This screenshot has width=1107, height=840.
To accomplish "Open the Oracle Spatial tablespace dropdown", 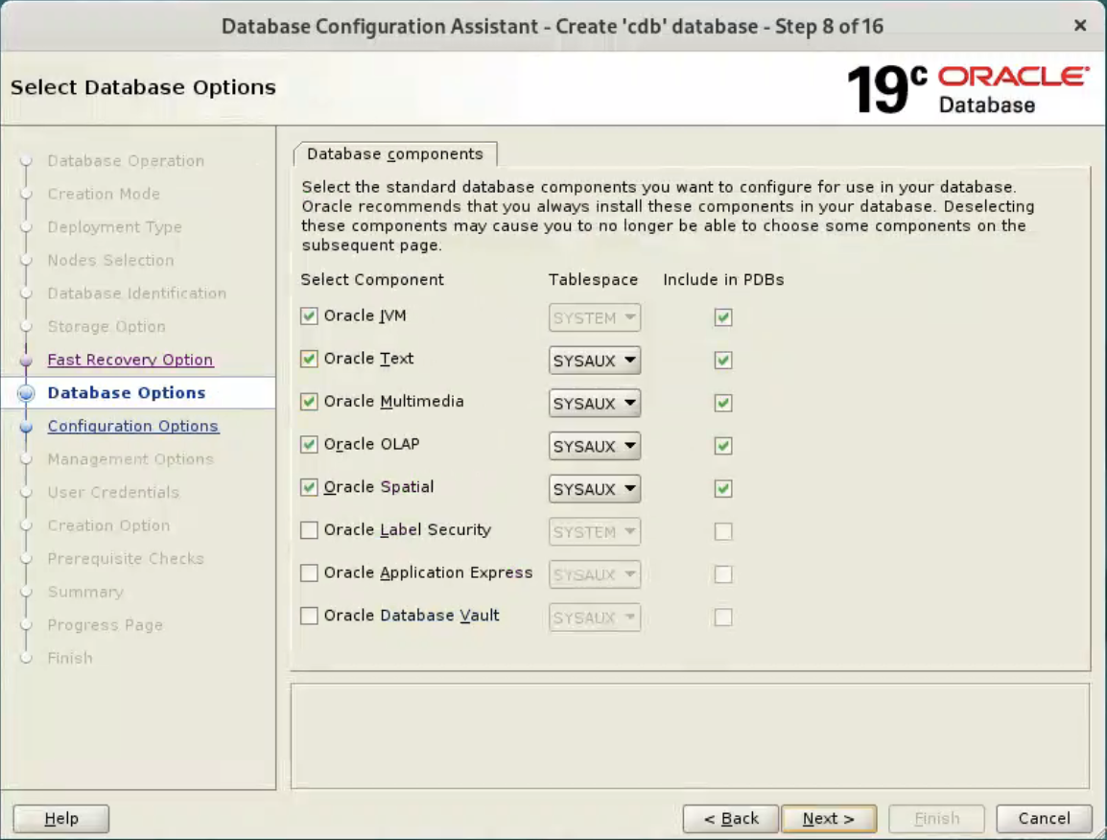I will point(595,489).
